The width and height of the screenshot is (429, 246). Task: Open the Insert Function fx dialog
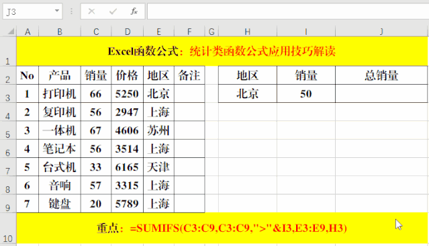coord(134,11)
